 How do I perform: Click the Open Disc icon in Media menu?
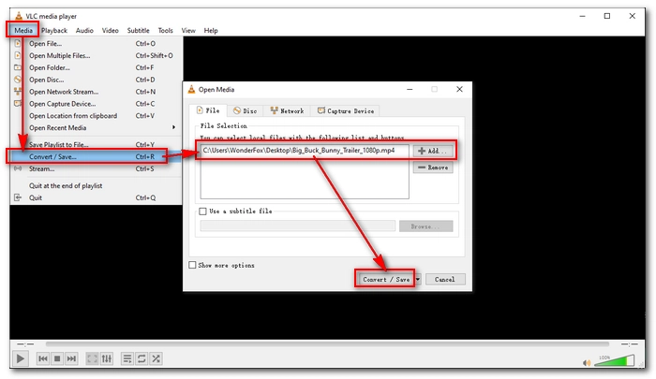click(18, 80)
